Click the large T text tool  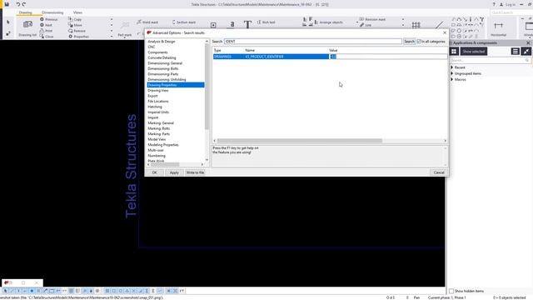247,24
